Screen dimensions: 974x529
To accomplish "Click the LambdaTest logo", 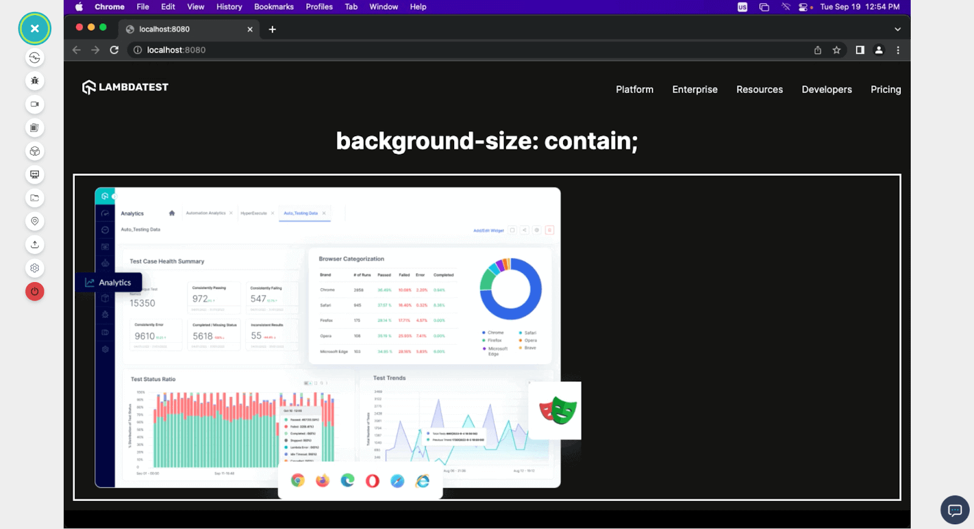I will [125, 88].
